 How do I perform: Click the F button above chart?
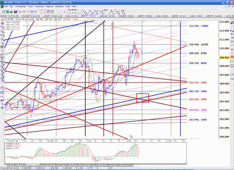pos(9,19)
